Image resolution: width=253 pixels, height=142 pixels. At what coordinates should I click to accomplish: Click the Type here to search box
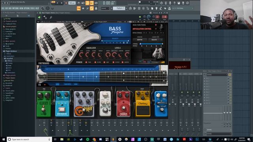coord(29,139)
